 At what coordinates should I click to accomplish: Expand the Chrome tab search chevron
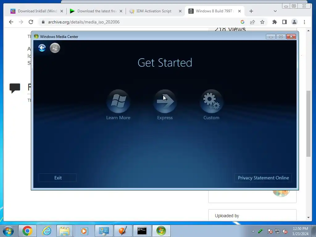pos(275,11)
